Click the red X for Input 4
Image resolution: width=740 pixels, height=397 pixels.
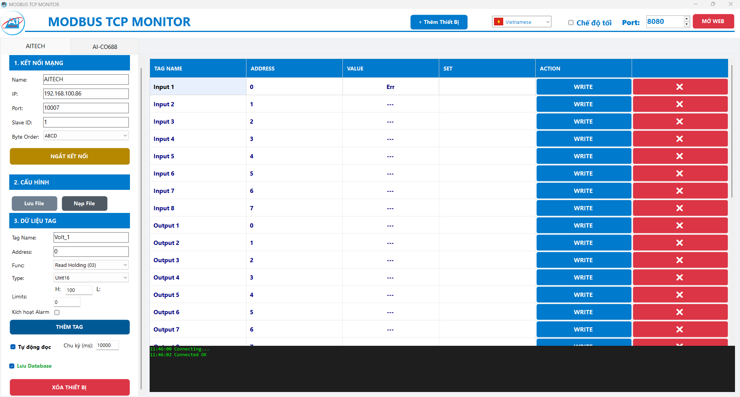click(680, 139)
